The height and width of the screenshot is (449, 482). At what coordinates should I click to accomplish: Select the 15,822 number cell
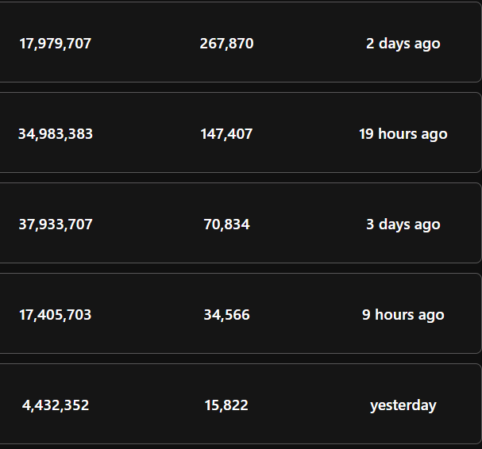coord(226,405)
